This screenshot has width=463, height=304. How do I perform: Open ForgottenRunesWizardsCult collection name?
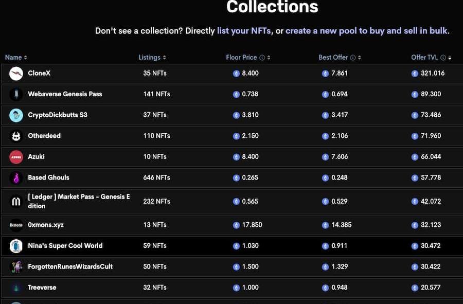70,267
